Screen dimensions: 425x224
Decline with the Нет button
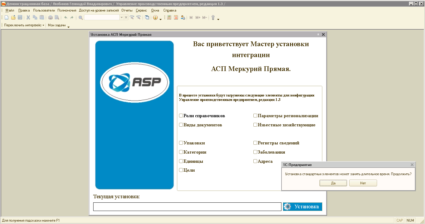363,183
